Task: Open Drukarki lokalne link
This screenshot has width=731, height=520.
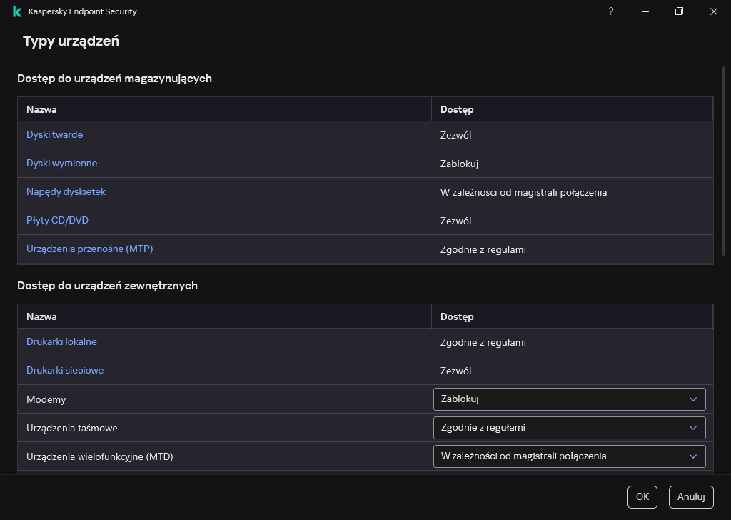Action: point(61,342)
